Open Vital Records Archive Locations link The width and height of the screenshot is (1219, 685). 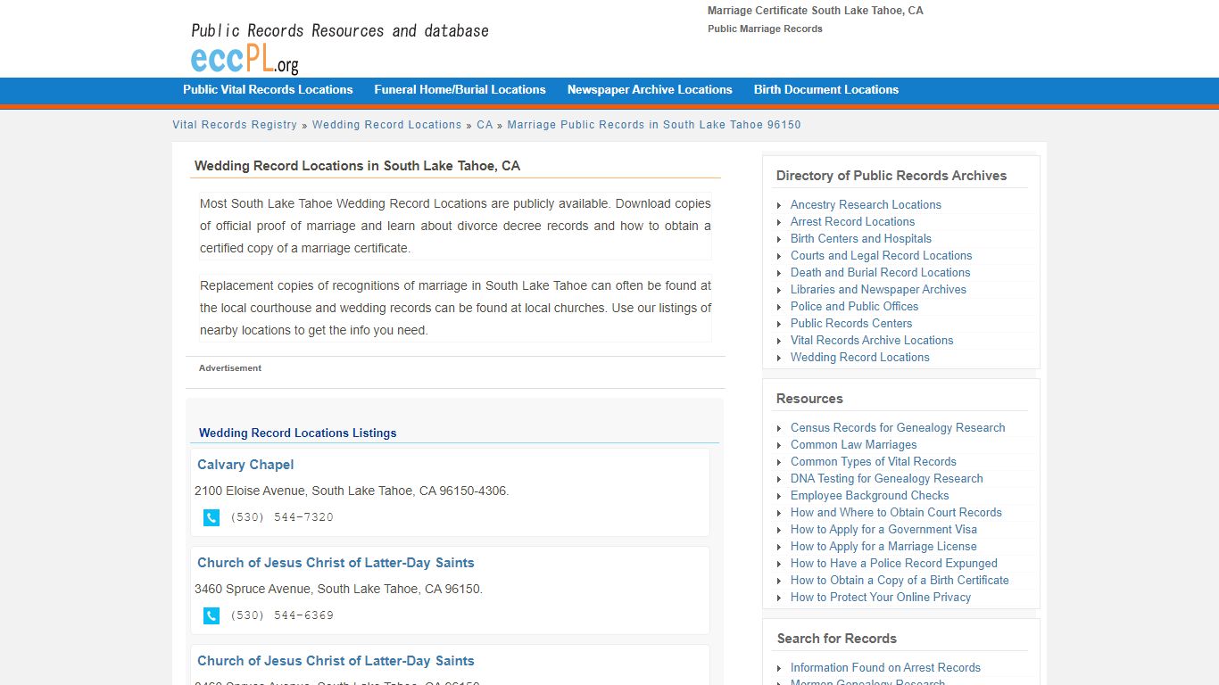click(x=872, y=340)
